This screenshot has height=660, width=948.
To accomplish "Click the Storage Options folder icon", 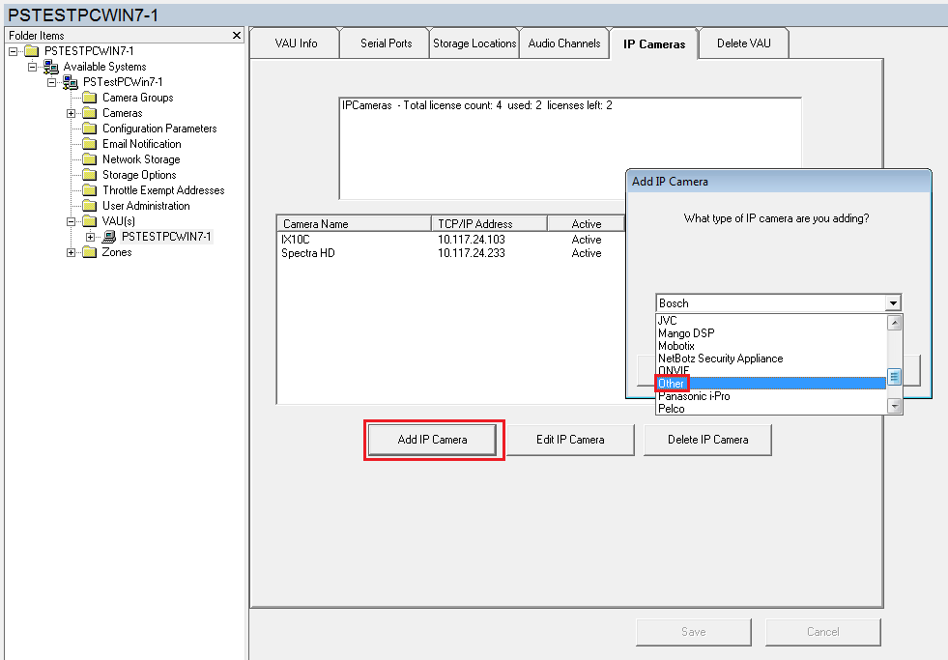I will click(90, 175).
